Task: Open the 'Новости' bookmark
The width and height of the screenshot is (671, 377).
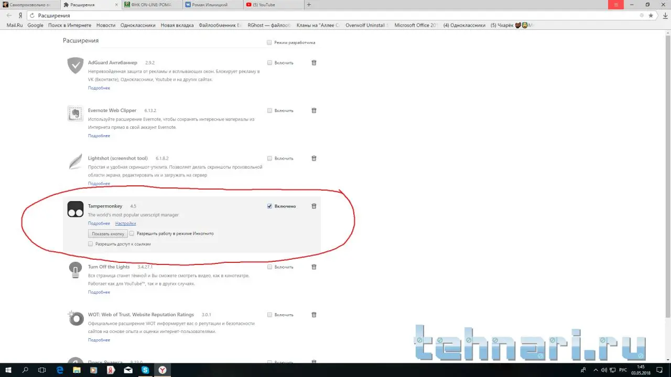Action: click(106, 25)
